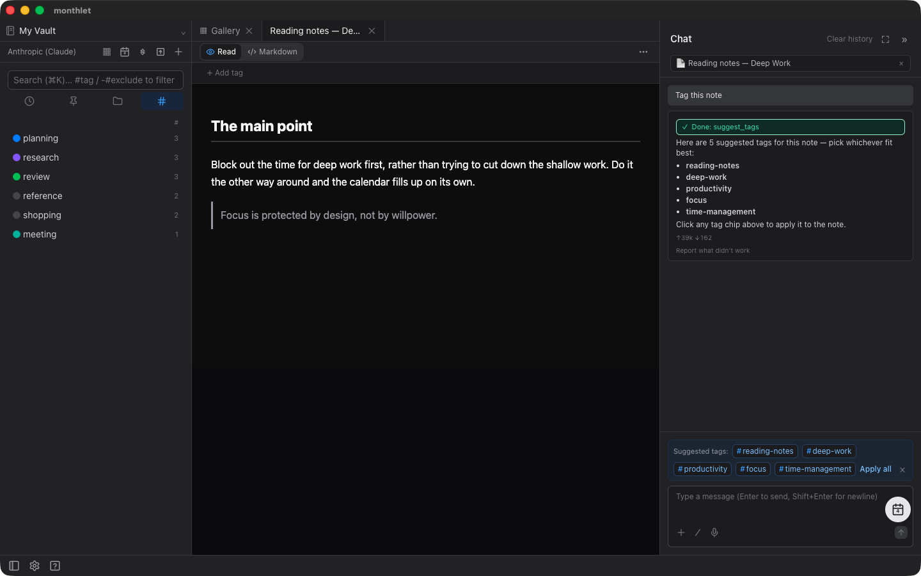The width and height of the screenshot is (921, 576).
Task: Click the sidebar search field
Action: click(x=95, y=80)
